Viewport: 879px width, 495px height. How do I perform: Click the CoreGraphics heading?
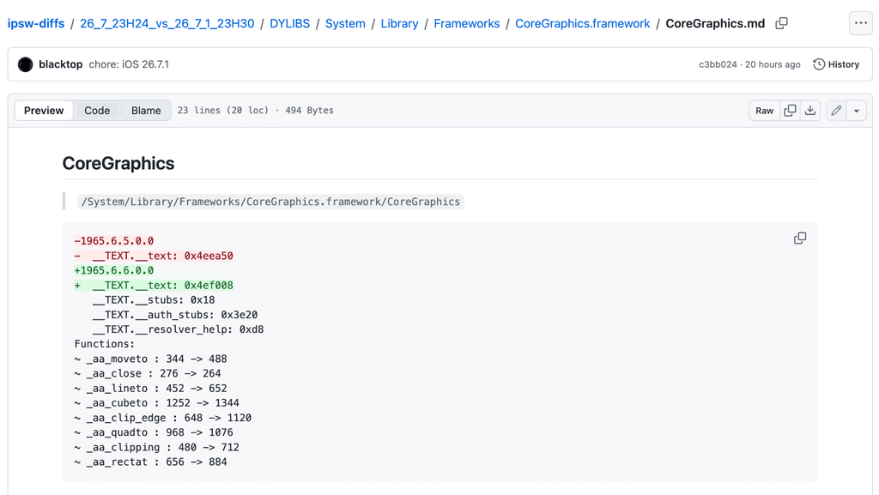pyautogui.click(x=118, y=163)
